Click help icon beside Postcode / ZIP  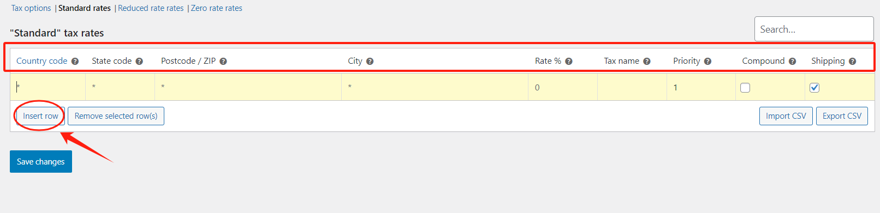click(x=223, y=62)
